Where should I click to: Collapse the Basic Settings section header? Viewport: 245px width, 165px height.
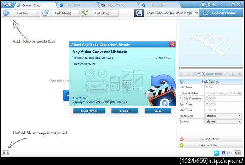(x=210, y=81)
